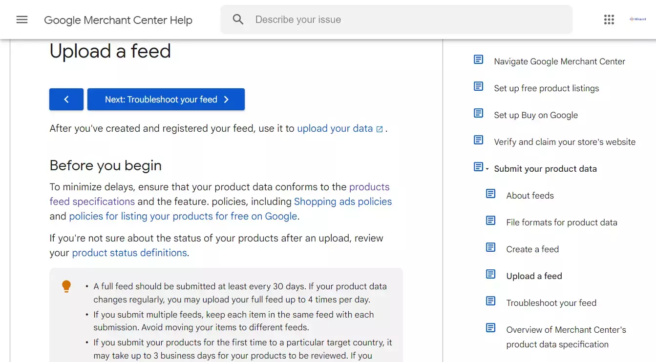Click document icon beside About feeds
The image size is (656, 362).
click(491, 194)
